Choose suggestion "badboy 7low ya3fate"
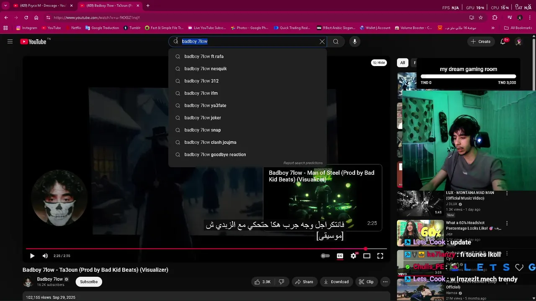This screenshot has width=536, height=301. click(247, 105)
